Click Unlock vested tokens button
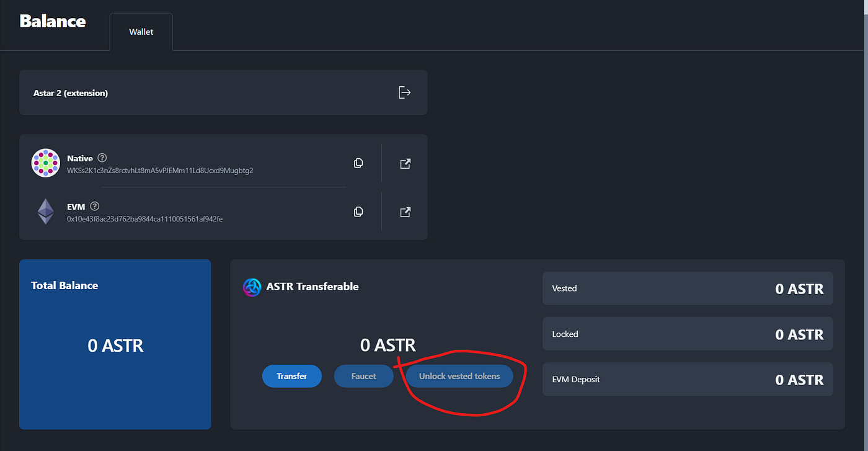The image size is (868, 451). [x=459, y=376]
